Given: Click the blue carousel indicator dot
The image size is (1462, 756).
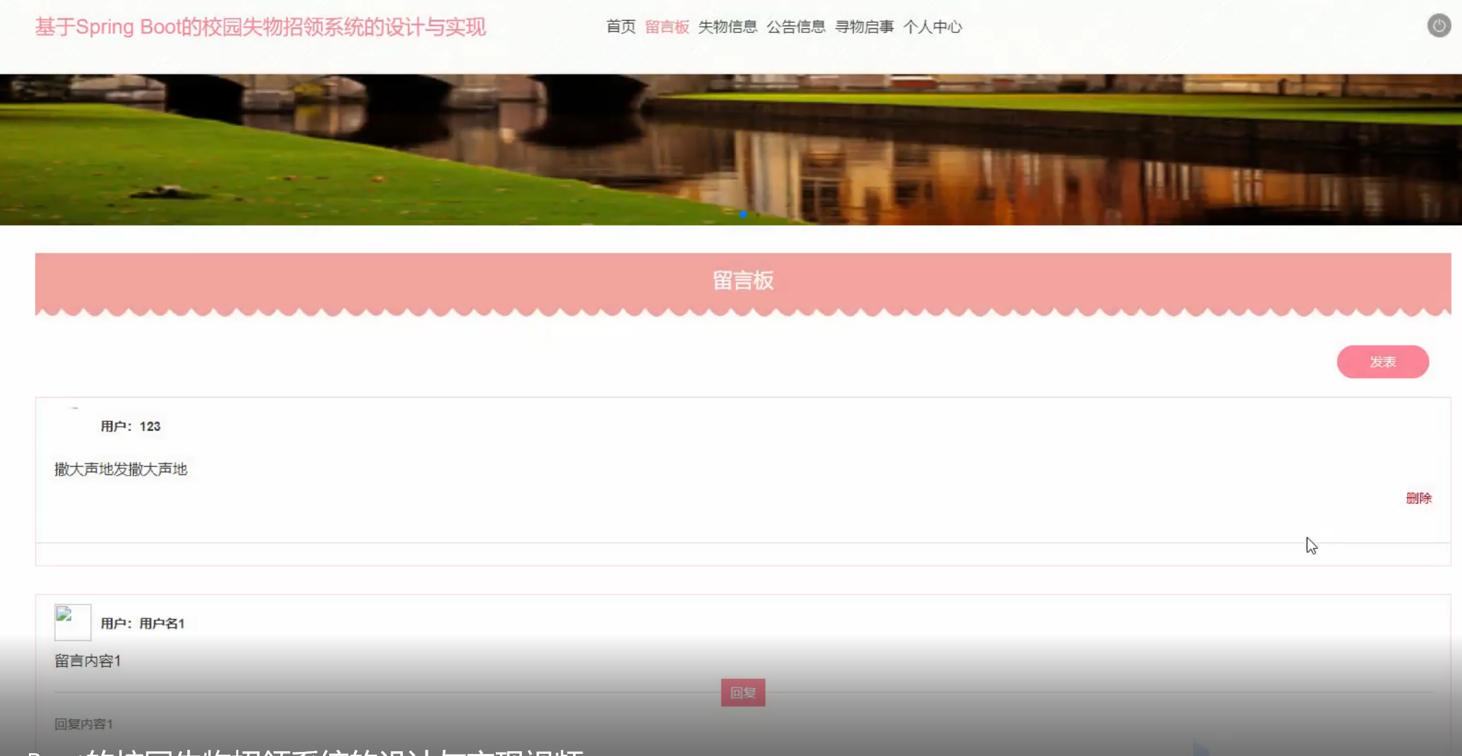Looking at the screenshot, I should [x=743, y=215].
